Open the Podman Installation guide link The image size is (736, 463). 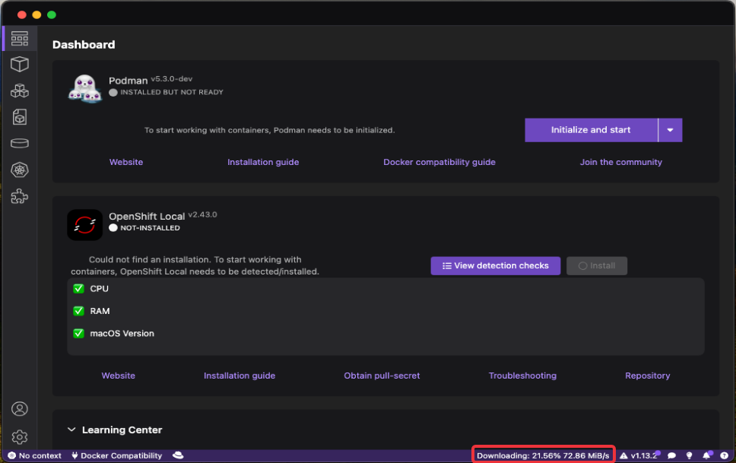(263, 162)
